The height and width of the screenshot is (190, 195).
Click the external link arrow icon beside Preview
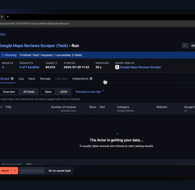pos(103,91)
